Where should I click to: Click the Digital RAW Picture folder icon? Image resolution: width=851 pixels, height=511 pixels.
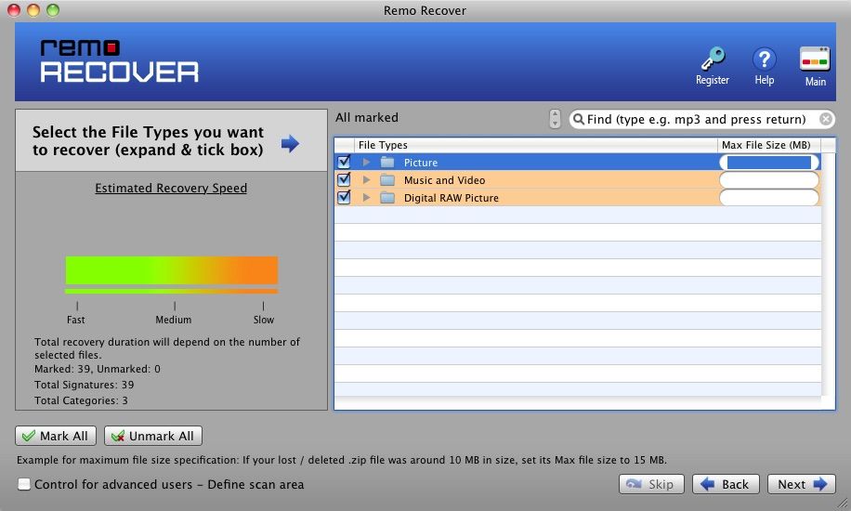[x=387, y=198]
